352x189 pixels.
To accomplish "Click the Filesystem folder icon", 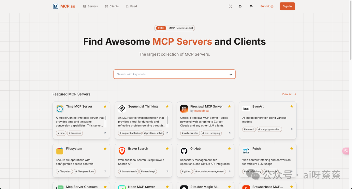I will [x=60, y=151].
